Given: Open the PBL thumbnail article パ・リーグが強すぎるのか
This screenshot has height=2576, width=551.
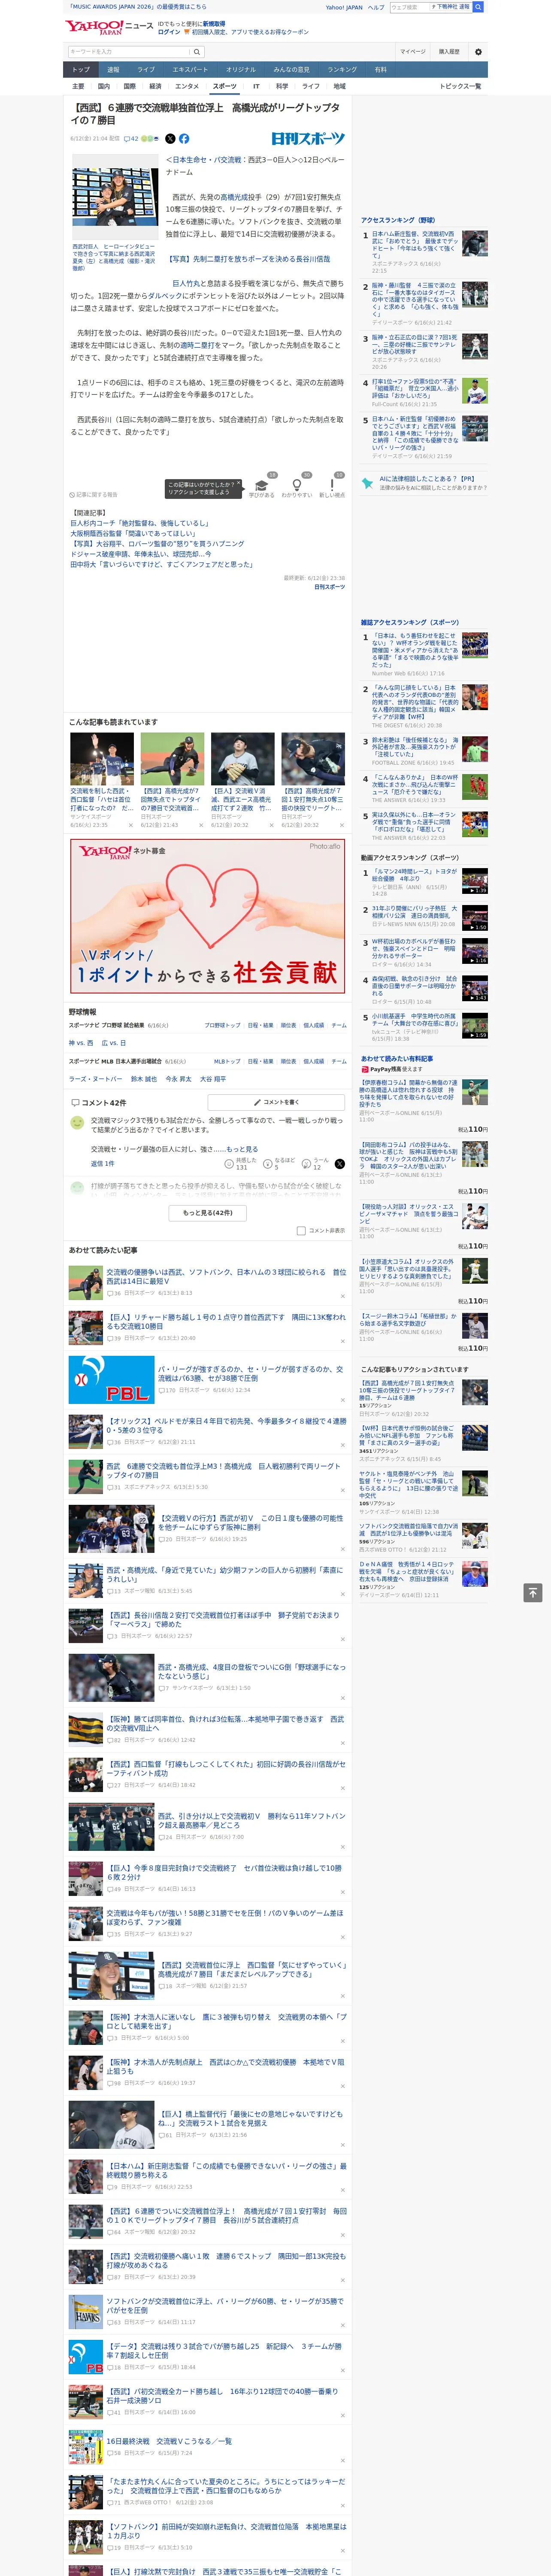Looking at the screenshot, I should click(x=111, y=1380).
